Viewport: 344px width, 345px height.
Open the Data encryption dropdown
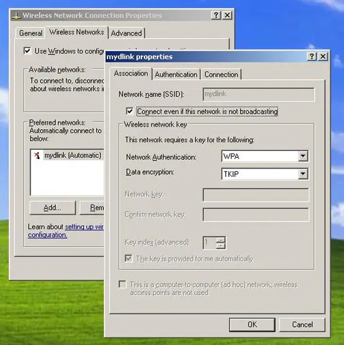(x=303, y=174)
